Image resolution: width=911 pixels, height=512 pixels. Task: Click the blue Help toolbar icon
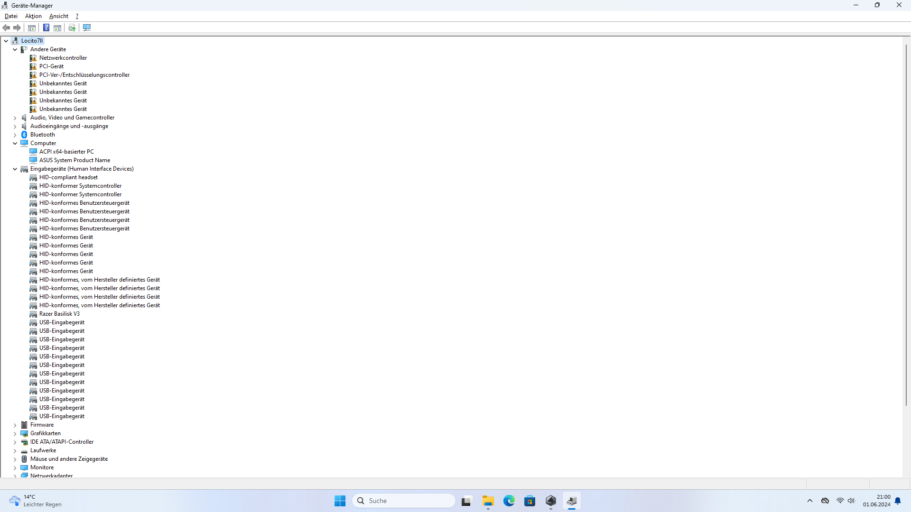[46, 28]
